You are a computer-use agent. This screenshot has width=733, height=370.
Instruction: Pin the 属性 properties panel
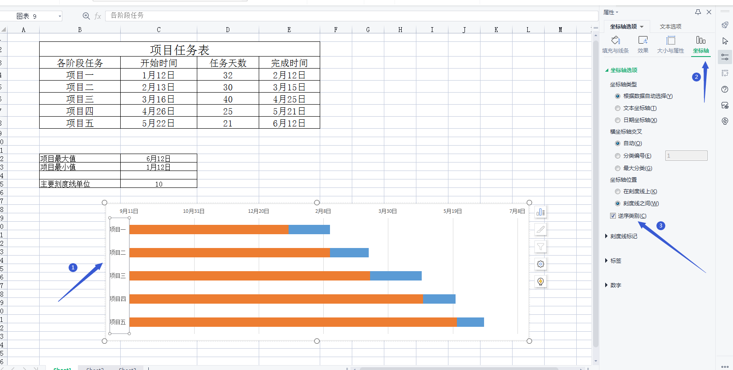698,12
